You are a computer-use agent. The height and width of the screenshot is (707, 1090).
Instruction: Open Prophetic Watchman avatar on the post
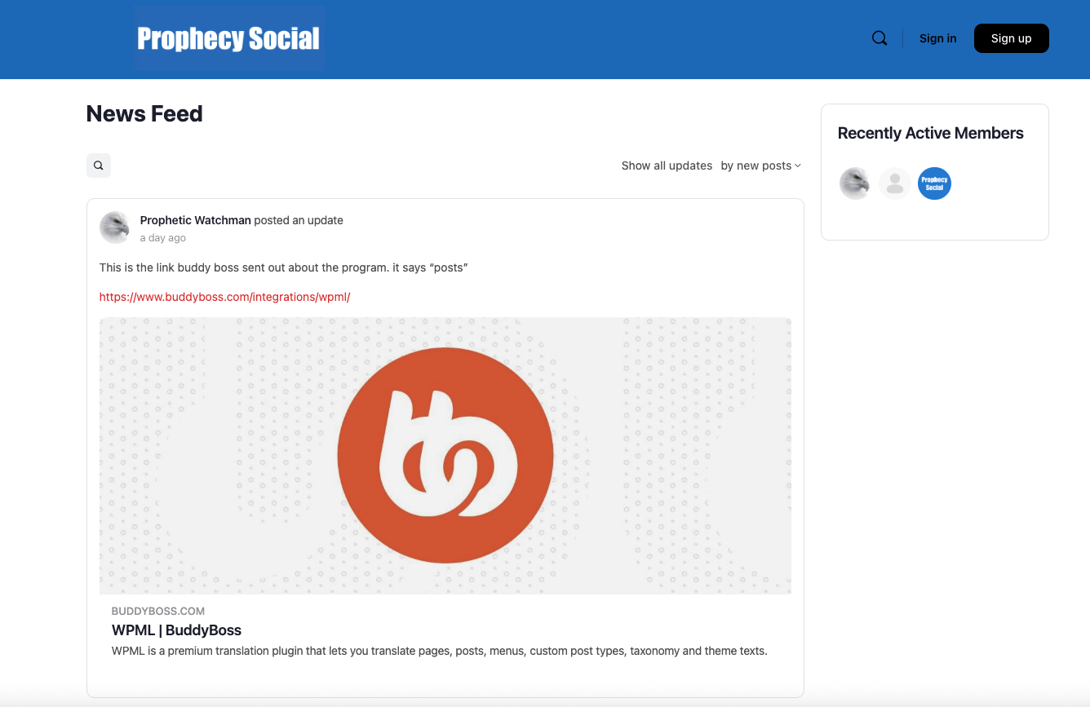point(115,228)
